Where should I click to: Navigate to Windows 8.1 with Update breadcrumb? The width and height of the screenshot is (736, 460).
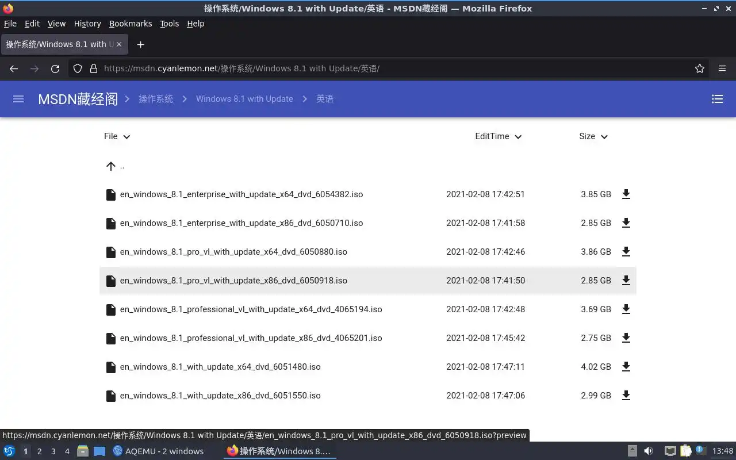click(x=244, y=99)
